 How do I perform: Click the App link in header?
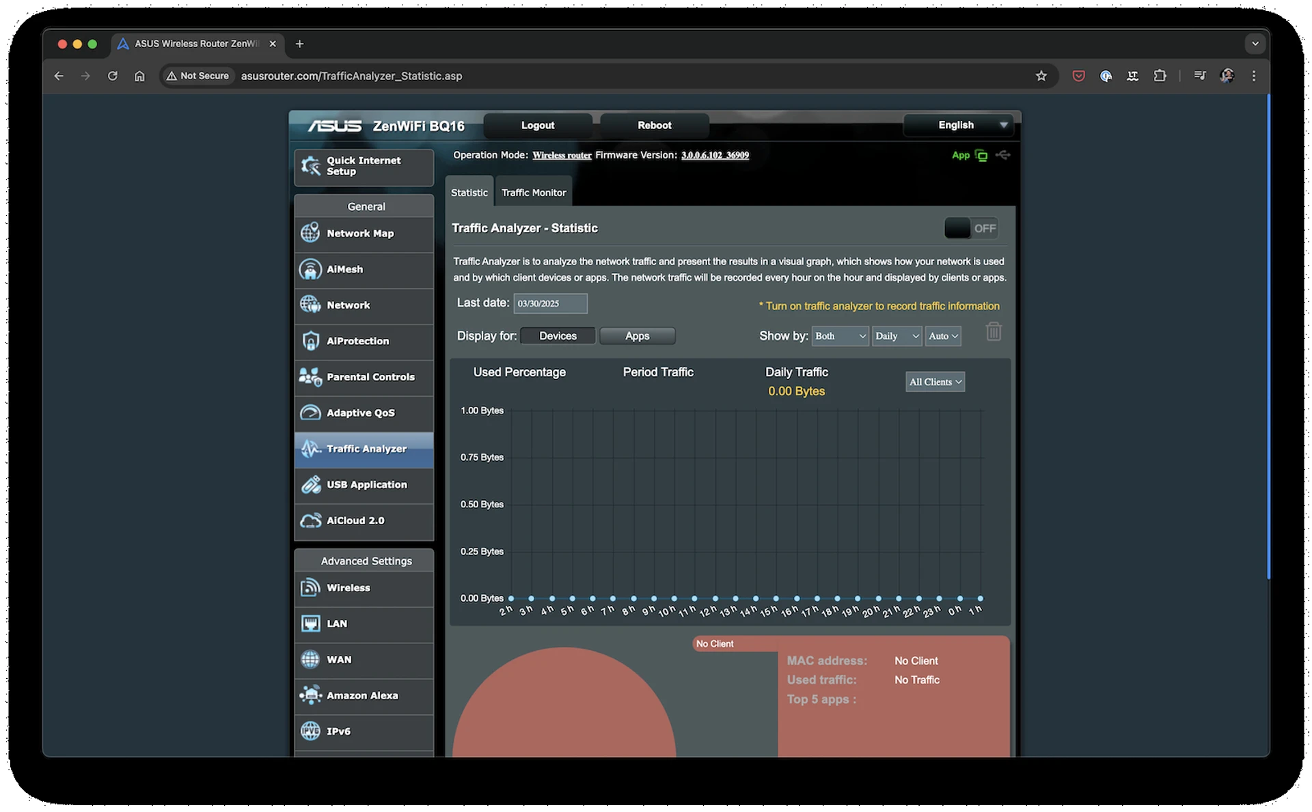pyautogui.click(x=960, y=156)
